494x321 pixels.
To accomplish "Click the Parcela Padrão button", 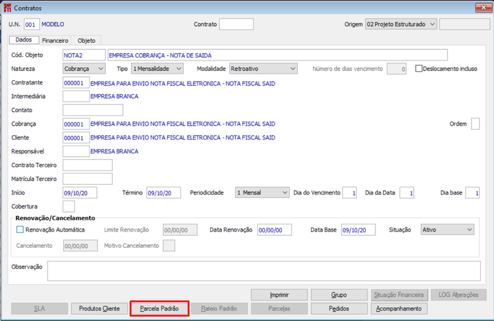I will [x=159, y=309].
